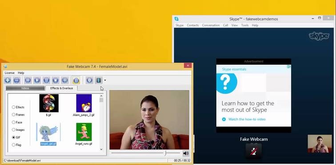Skip to previous video with back icon

tap(28, 81)
